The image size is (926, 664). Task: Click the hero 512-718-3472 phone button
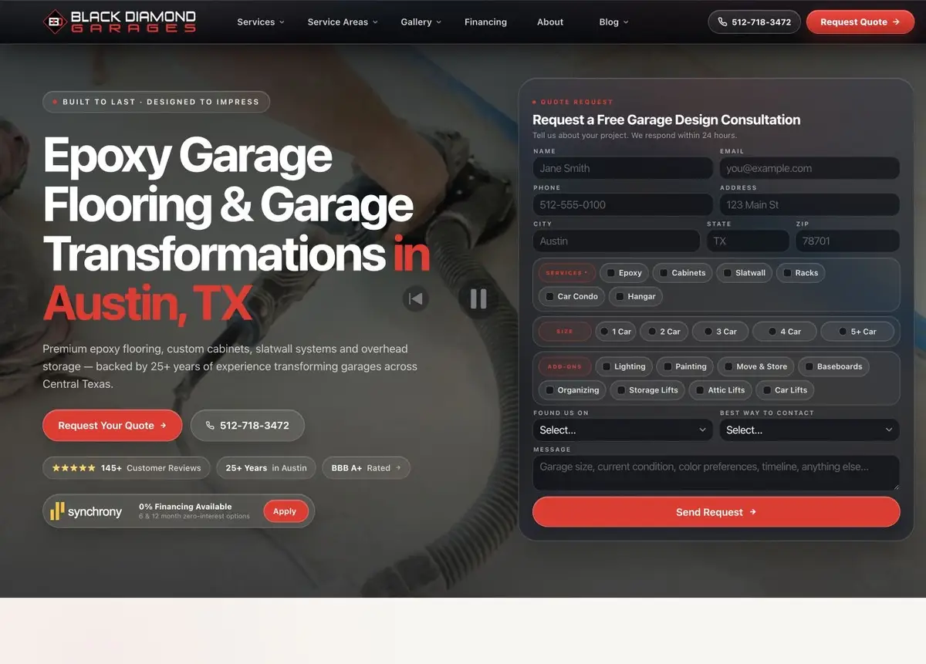pos(248,426)
